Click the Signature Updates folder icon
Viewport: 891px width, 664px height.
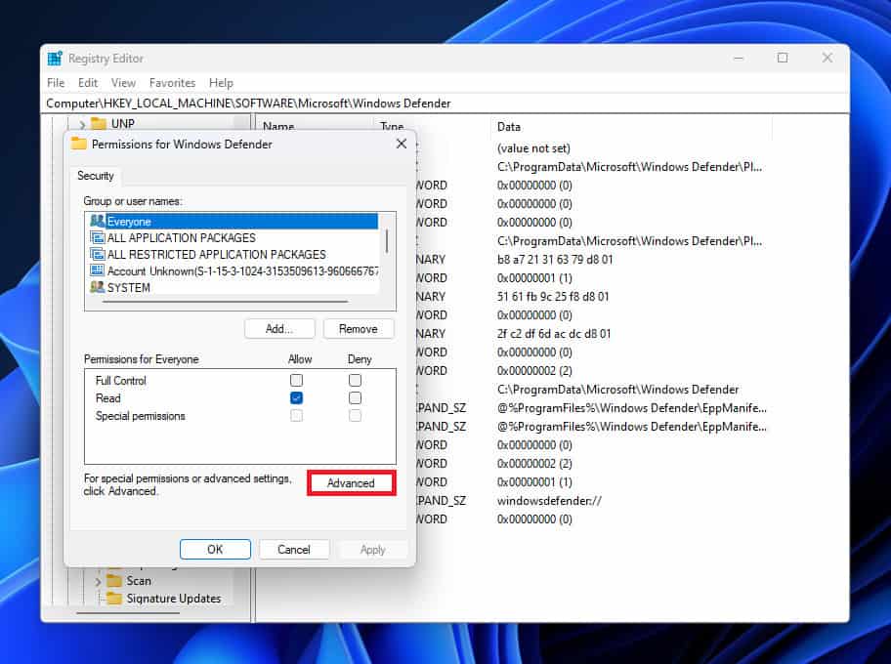click(x=114, y=599)
